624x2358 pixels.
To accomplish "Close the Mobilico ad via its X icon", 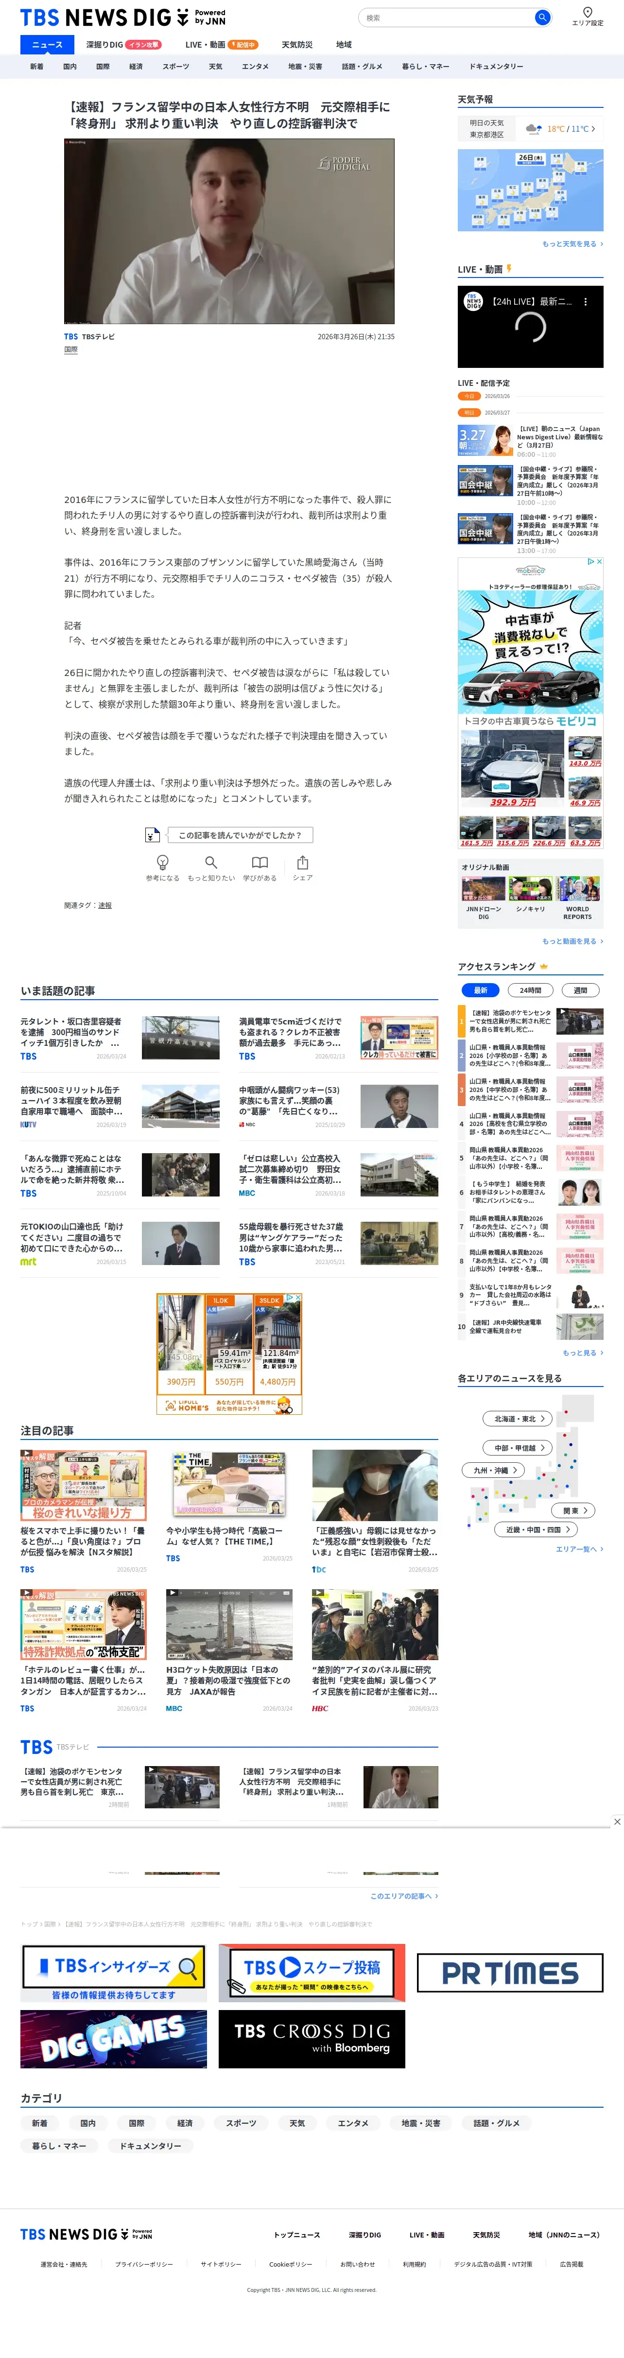I will 598,561.
